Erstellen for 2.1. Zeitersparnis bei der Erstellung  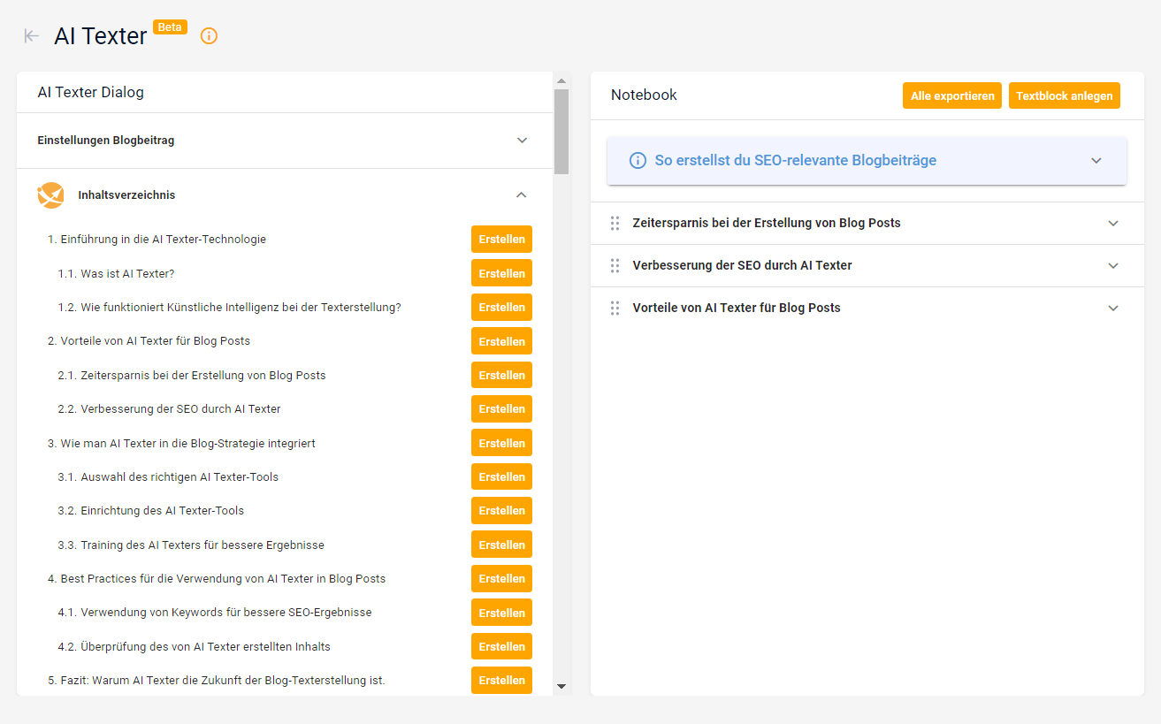[501, 375]
